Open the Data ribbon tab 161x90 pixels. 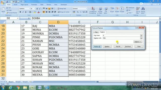(x=42, y=4)
